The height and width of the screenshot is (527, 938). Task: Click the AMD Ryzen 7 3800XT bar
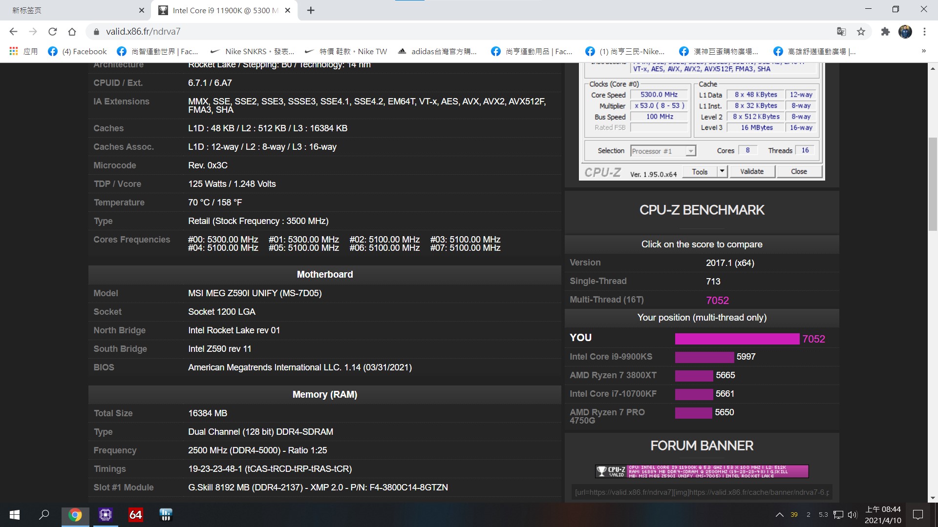[x=694, y=376]
